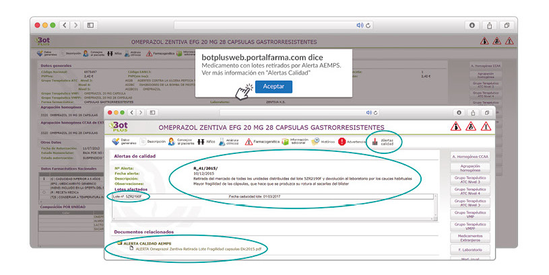The height and width of the screenshot is (275, 549).
Task: Select lot row SZR2190F in table
Action: (129, 196)
